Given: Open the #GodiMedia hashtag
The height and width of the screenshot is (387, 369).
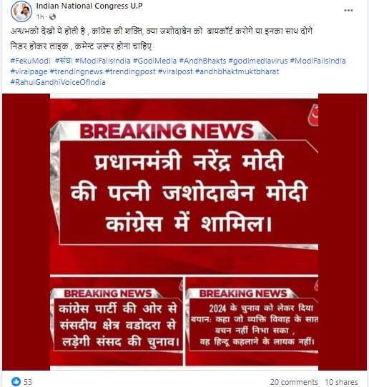Looking at the screenshot, I should 154,61.
